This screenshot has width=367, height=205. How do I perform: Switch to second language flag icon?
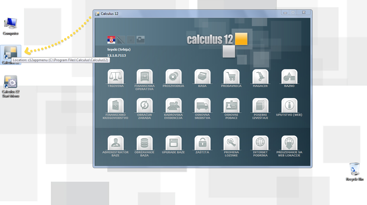point(121,40)
